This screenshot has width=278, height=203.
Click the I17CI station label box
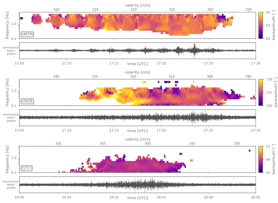pos(27,168)
